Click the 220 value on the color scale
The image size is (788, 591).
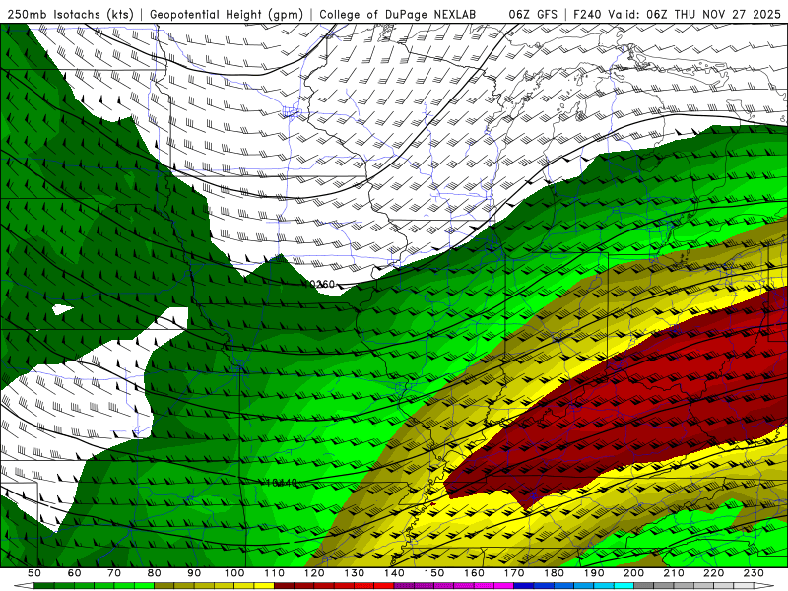click(x=713, y=573)
